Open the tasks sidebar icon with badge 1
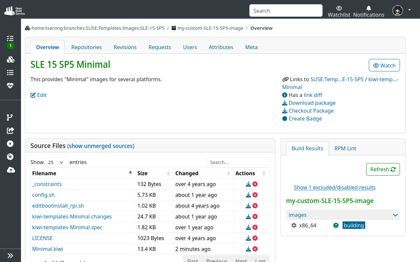 pyautogui.click(x=10, y=38)
